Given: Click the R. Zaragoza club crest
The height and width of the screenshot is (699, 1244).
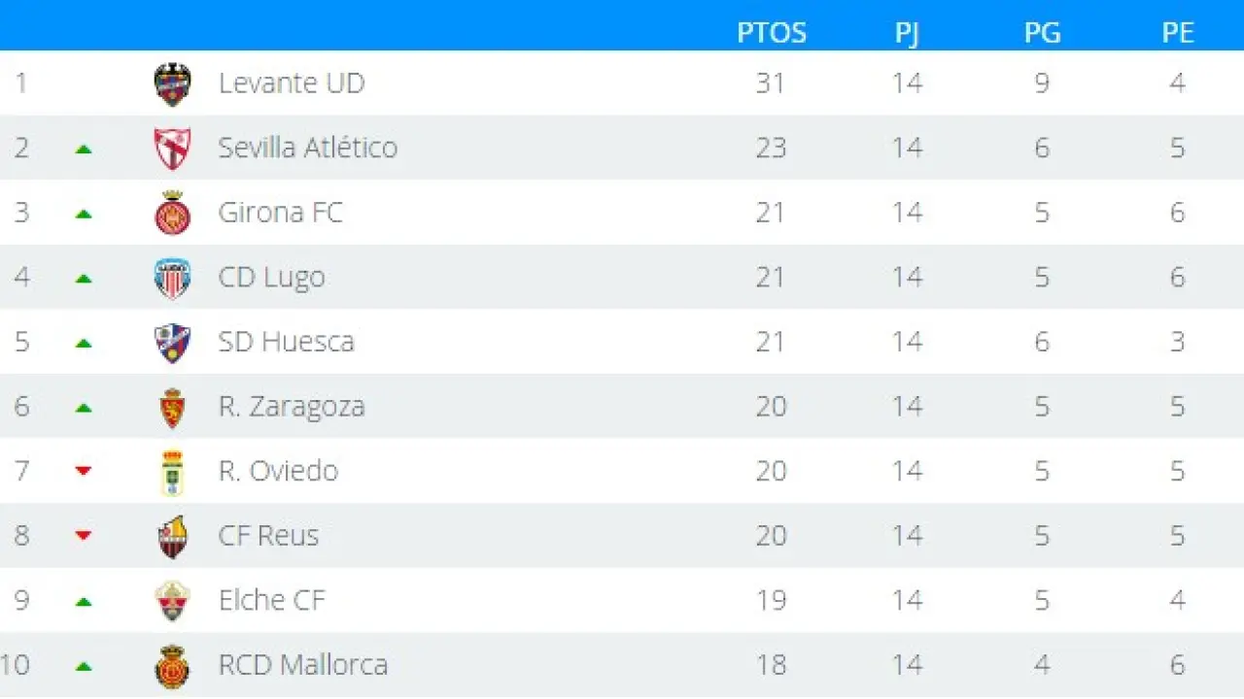Looking at the screenshot, I should [173, 408].
